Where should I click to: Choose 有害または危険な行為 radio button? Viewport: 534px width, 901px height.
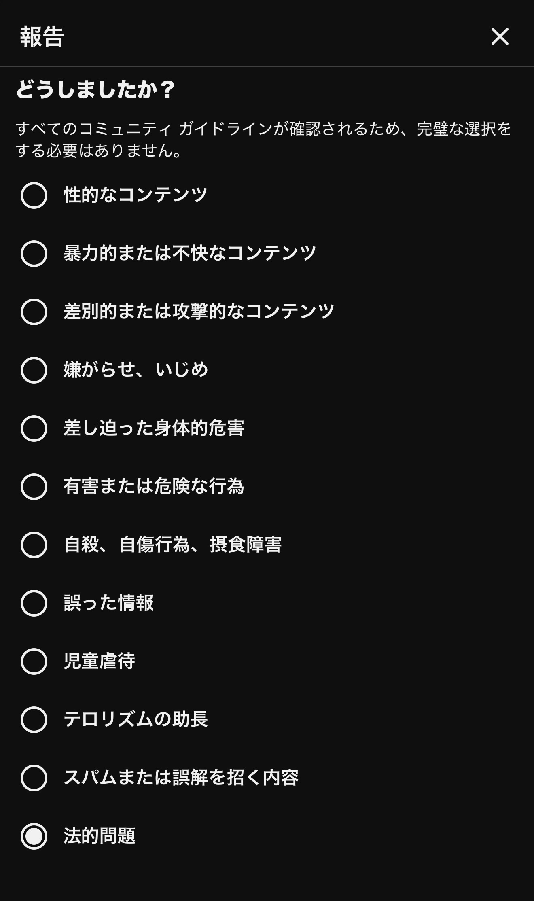[x=34, y=487]
